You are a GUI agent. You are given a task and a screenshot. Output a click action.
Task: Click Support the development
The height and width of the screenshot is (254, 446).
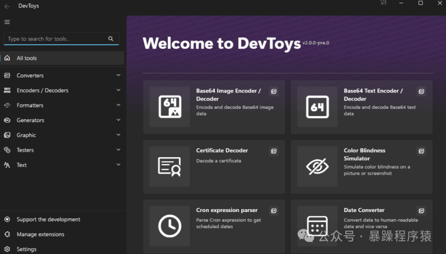coord(47,219)
